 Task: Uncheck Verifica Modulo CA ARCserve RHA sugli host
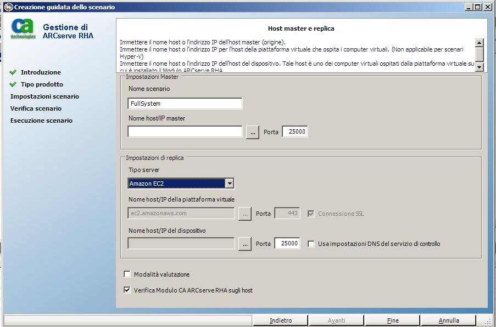127,291
